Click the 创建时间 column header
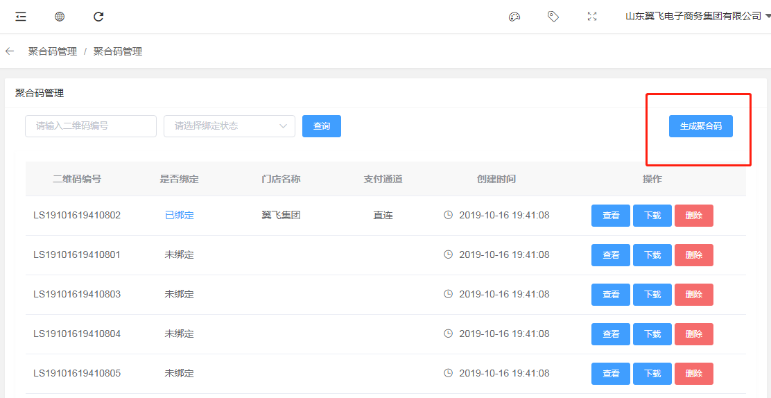Screen dimensions: 771x398 pyautogui.click(x=496, y=179)
